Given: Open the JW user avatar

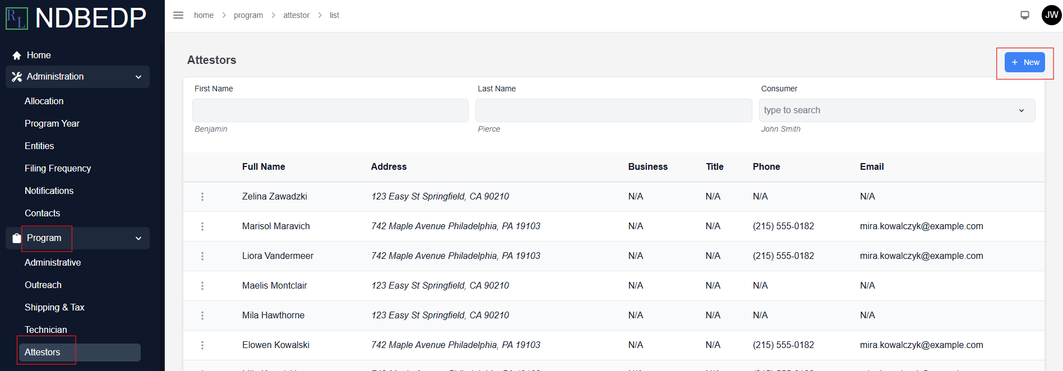Looking at the screenshot, I should tap(1051, 15).
